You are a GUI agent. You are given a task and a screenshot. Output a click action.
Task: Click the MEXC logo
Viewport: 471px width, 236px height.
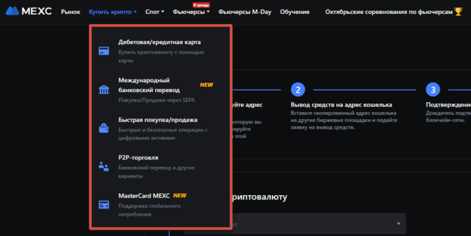click(28, 11)
